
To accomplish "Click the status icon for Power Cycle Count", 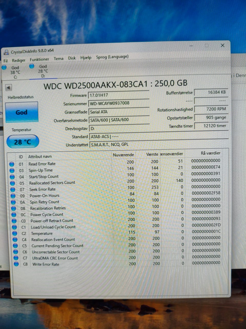I will 14,215.
